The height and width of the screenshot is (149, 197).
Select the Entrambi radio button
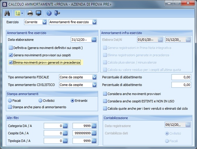72,100
